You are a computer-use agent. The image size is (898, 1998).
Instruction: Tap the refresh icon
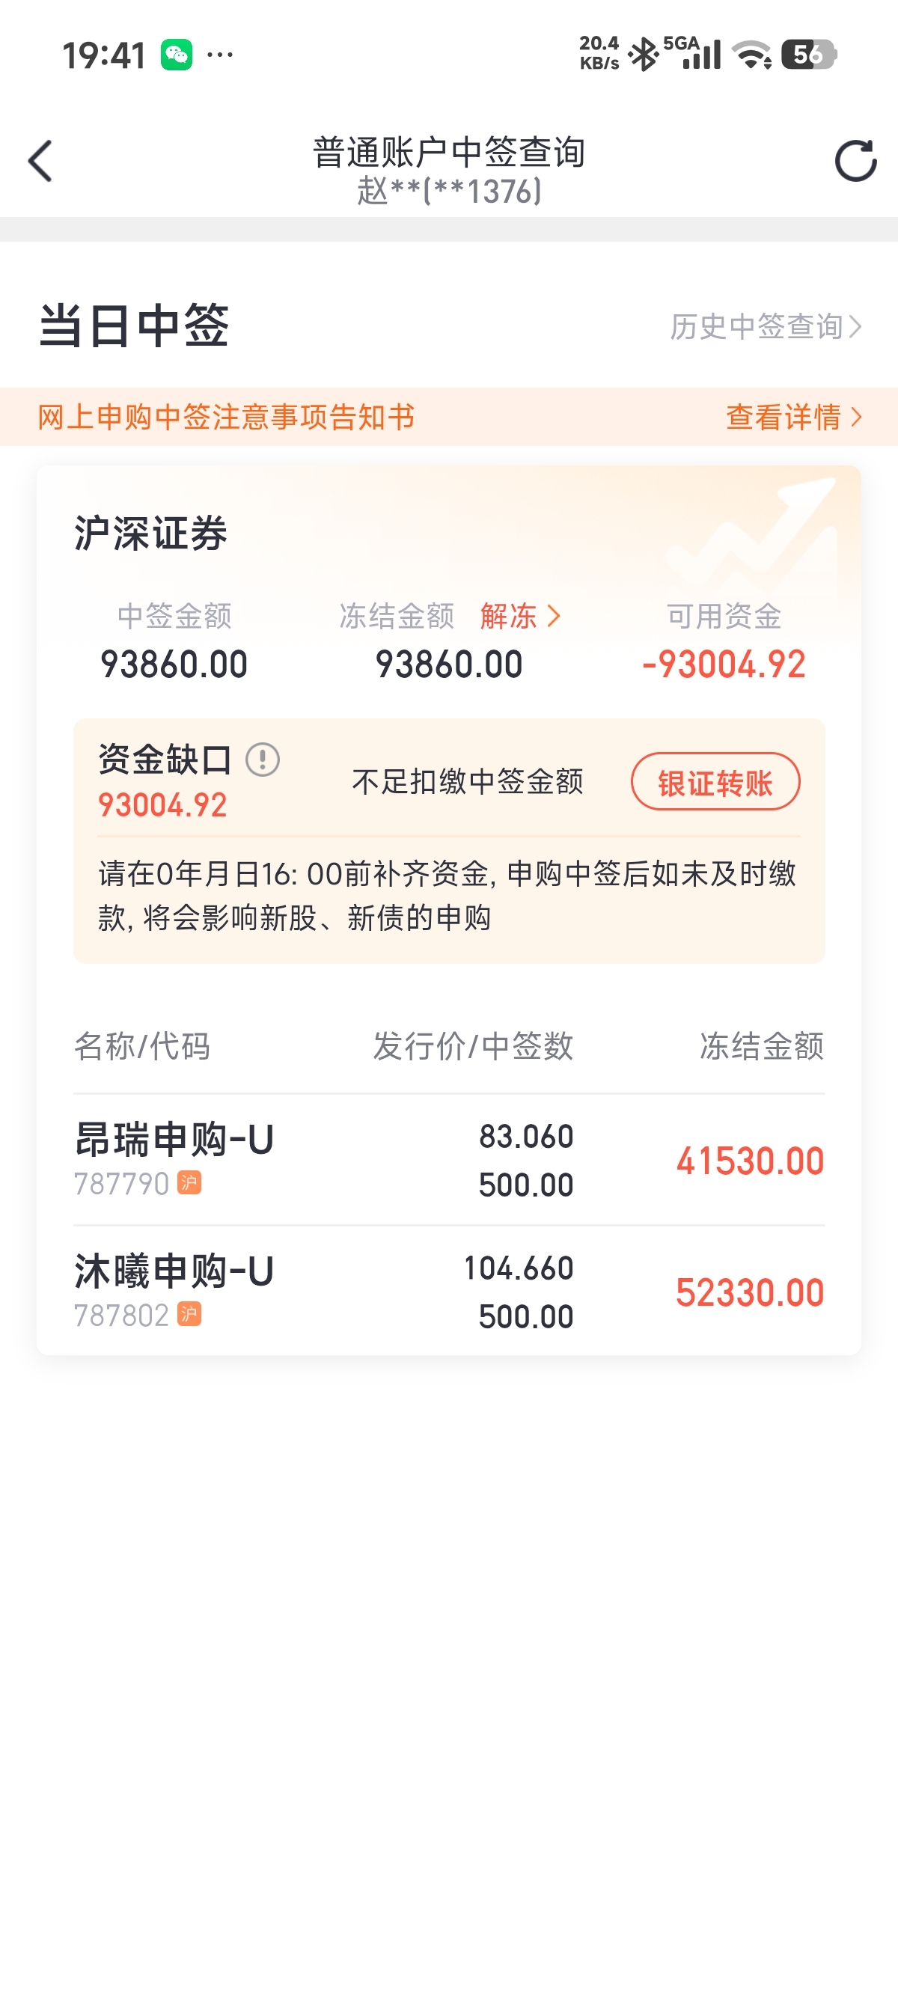[x=855, y=162]
